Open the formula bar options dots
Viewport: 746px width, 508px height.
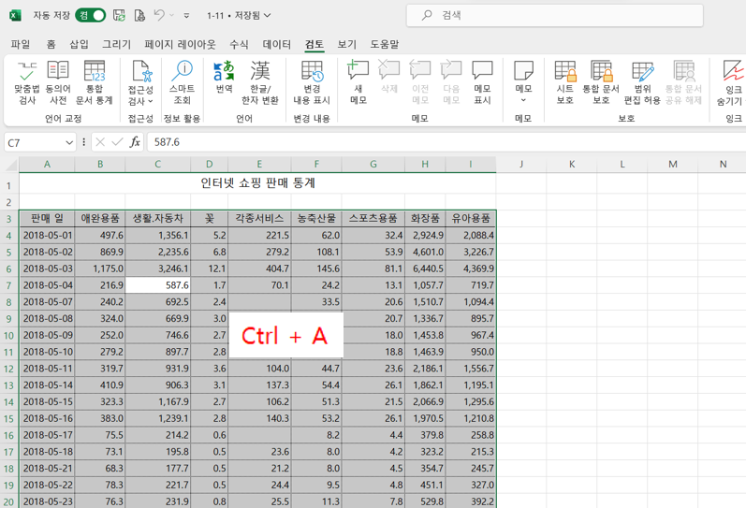pyautogui.click(x=83, y=142)
